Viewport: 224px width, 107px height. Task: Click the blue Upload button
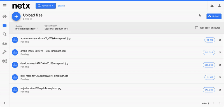214,16
